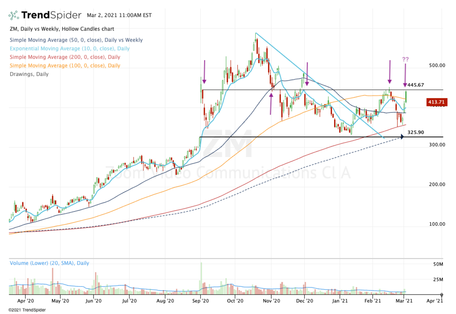
Task: Toggle the Exponential Moving Average 10 legend entry
Action: click(70, 48)
